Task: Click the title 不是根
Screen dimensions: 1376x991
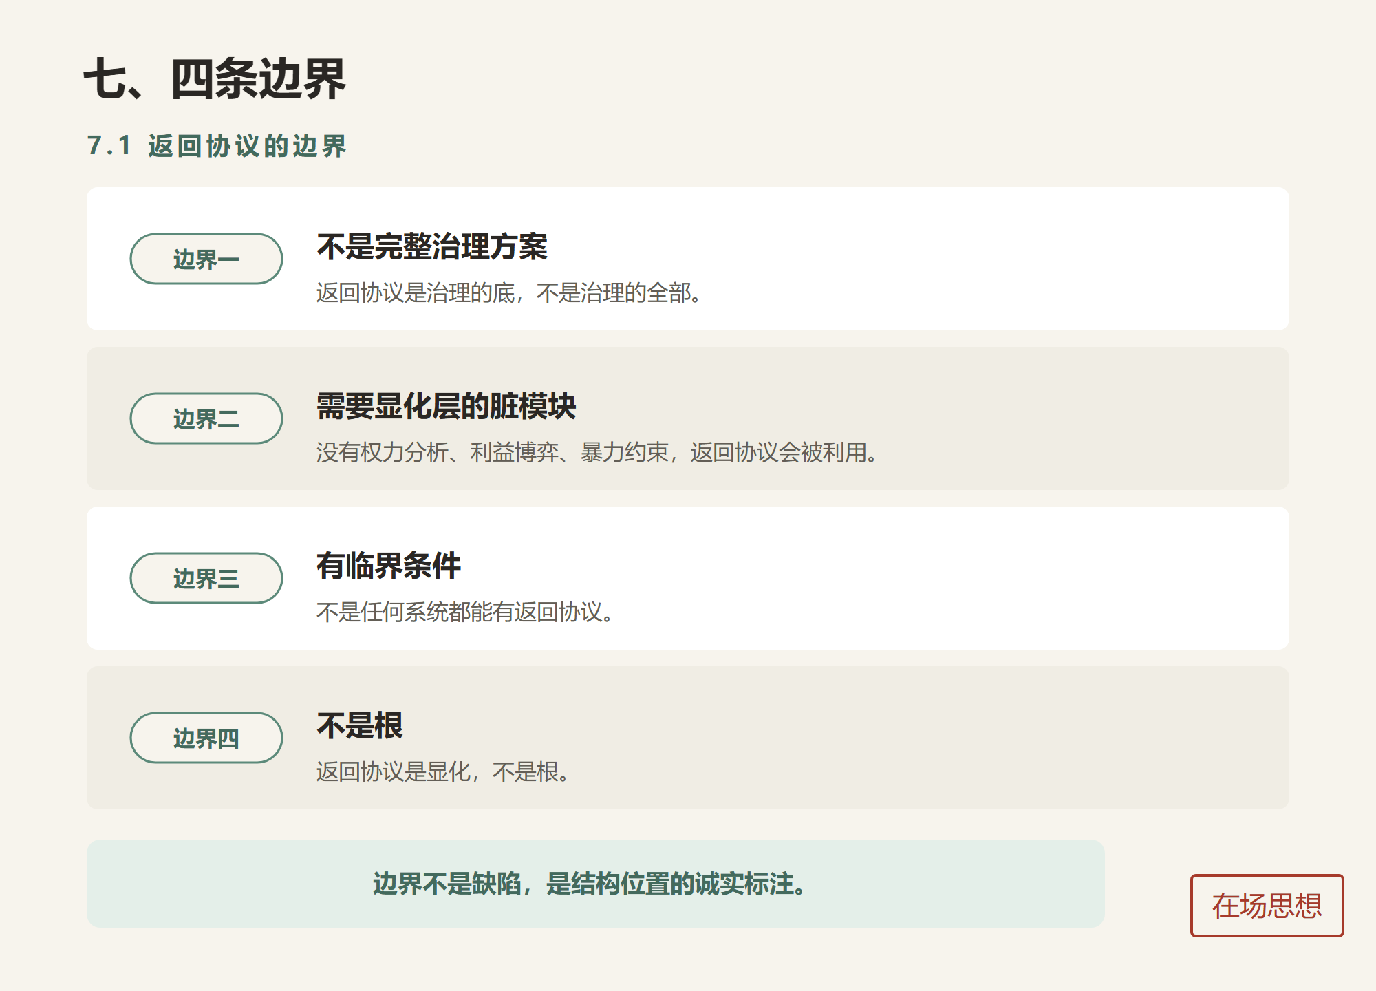Action: (359, 725)
